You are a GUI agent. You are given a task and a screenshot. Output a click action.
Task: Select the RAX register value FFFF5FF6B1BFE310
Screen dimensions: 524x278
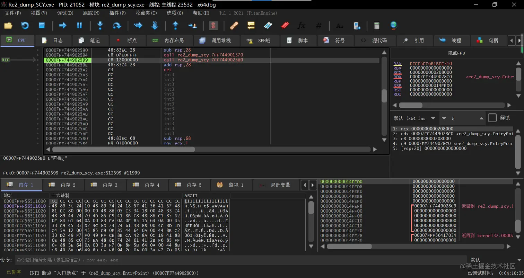coord(431,64)
